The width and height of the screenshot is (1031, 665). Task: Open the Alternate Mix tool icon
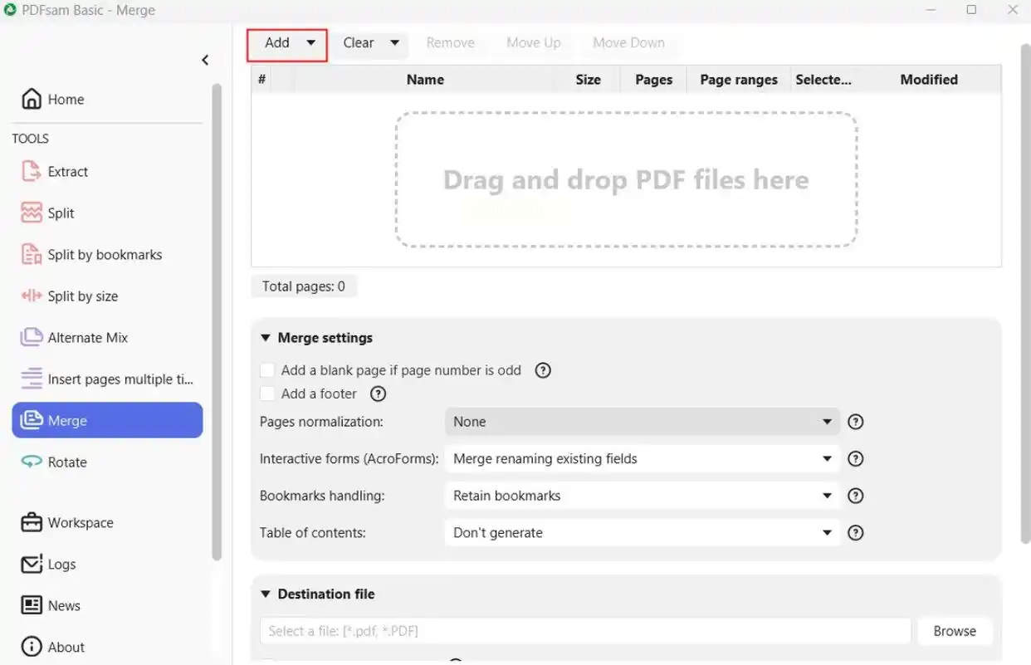pyautogui.click(x=32, y=338)
